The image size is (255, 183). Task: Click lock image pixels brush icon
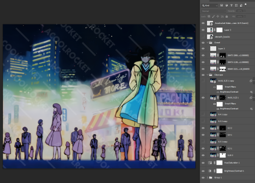pyautogui.click(x=213, y=16)
